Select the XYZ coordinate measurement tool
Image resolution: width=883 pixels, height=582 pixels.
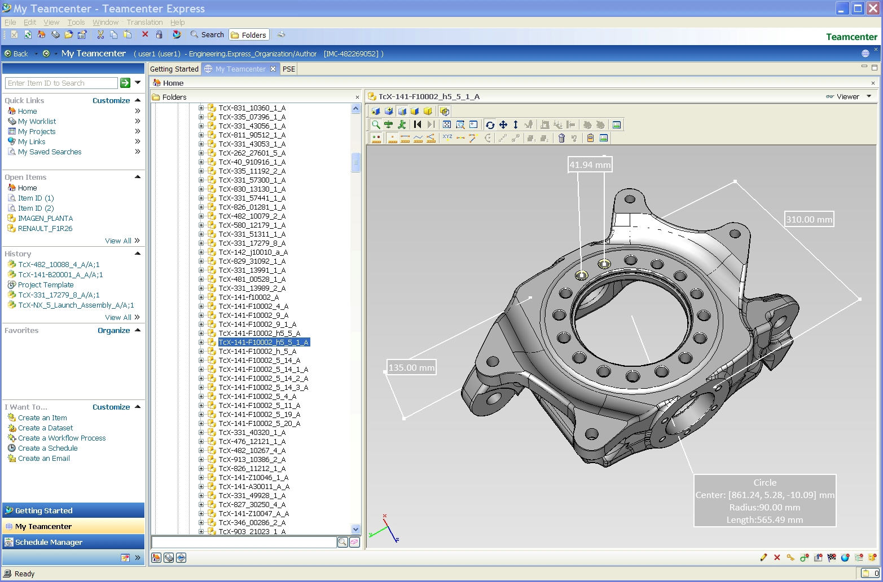(447, 137)
